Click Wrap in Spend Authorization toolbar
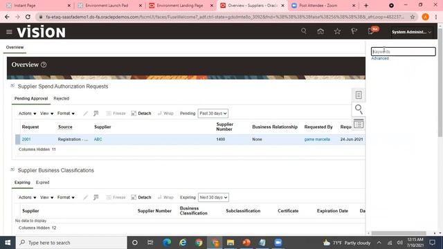This screenshot has width=443, height=249. tap(165, 113)
